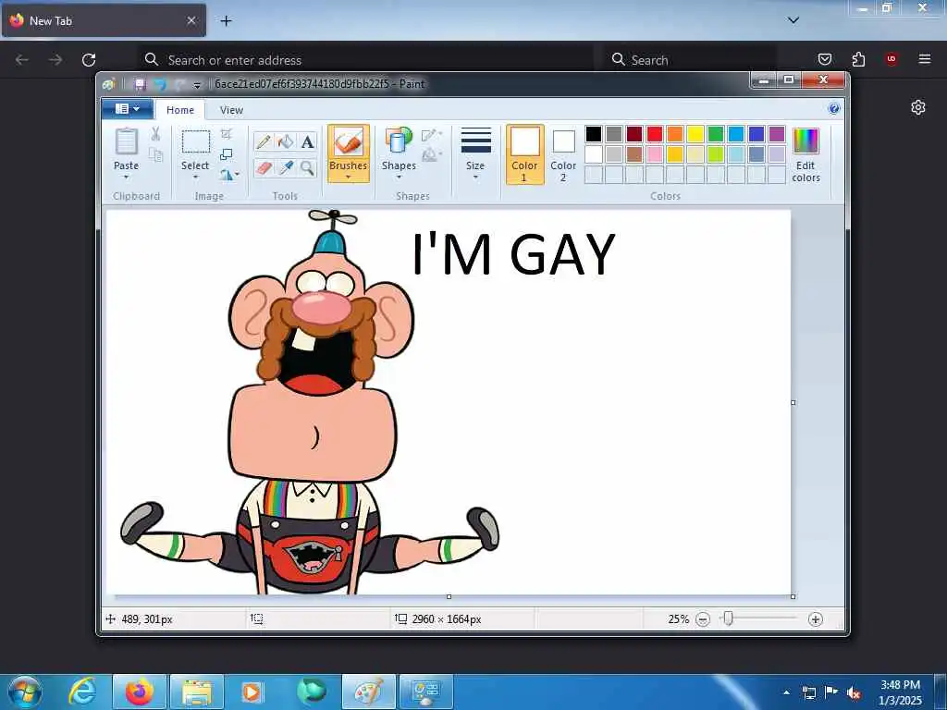Click the Undo arrow in quick access toolbar

pyautogui.click(x=160, y=84)
